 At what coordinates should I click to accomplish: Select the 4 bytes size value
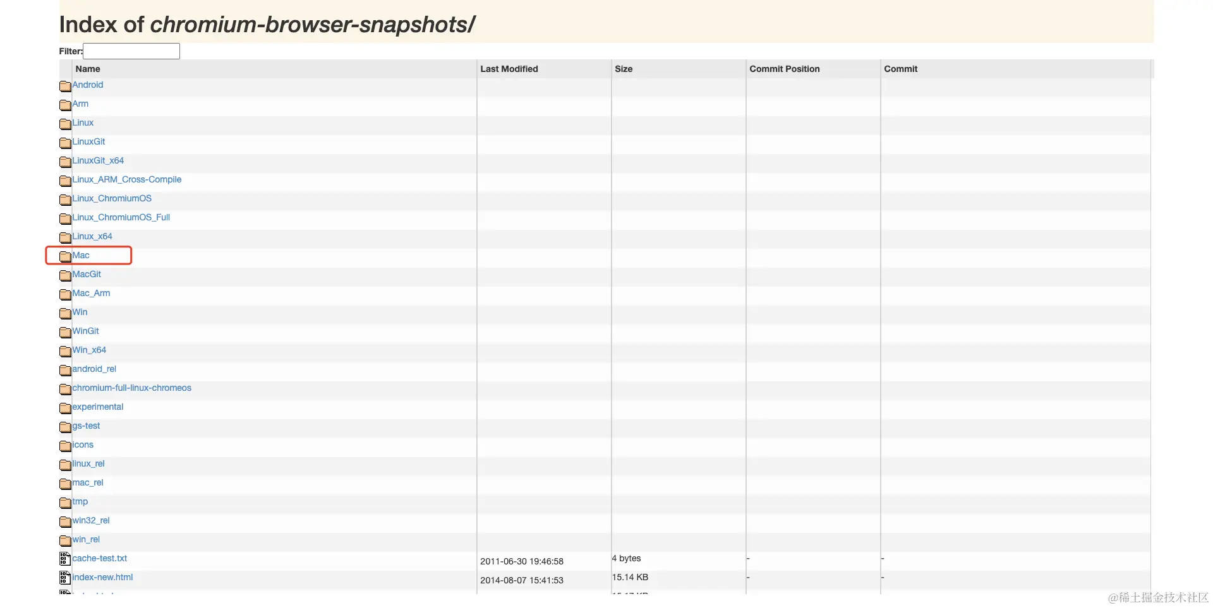point(626,558)
